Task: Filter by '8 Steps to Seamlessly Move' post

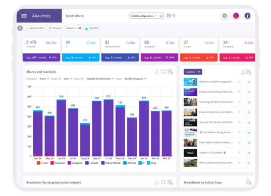Action: tap(239, 92)
